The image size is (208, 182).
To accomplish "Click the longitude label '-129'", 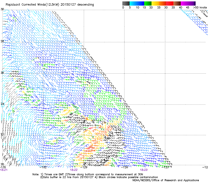I will click(x=84, y=167).
